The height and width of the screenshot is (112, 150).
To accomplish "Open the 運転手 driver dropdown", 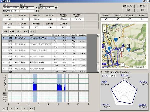I will click(x=37, y=8).
